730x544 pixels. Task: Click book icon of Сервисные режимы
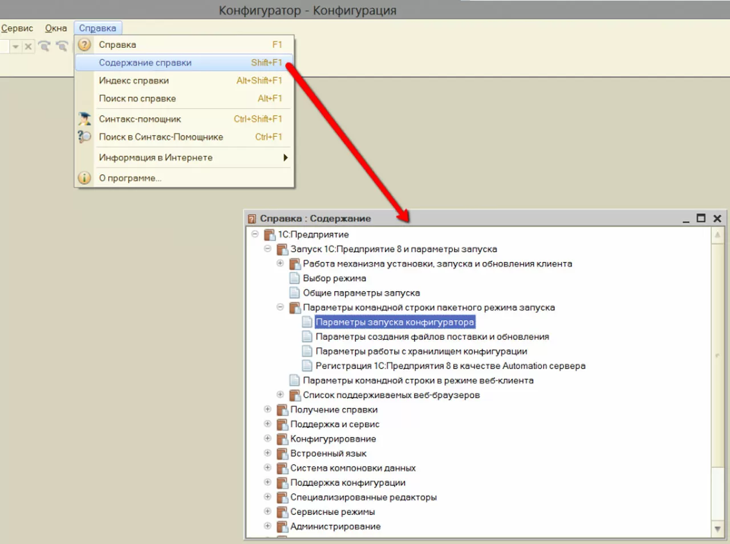point(282,512)
